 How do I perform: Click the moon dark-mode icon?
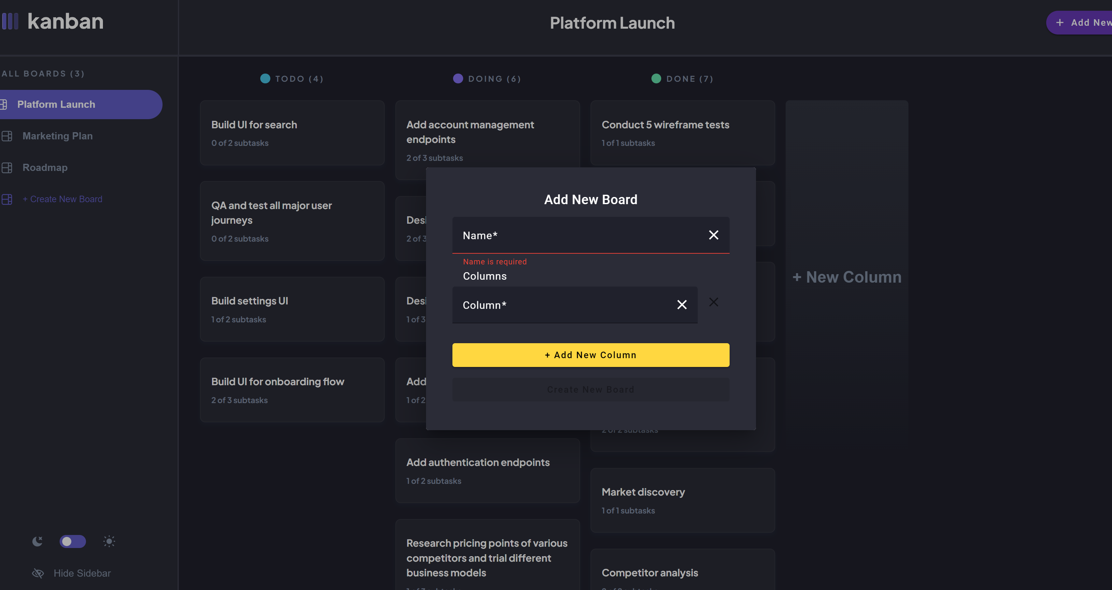37,541
